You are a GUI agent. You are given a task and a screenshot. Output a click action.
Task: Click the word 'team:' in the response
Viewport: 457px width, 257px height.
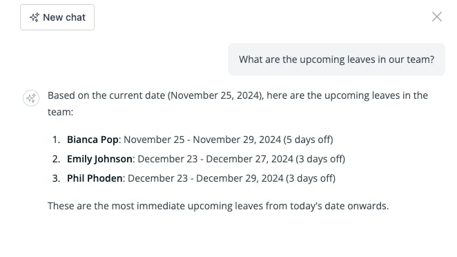click(x=60, y=112)
